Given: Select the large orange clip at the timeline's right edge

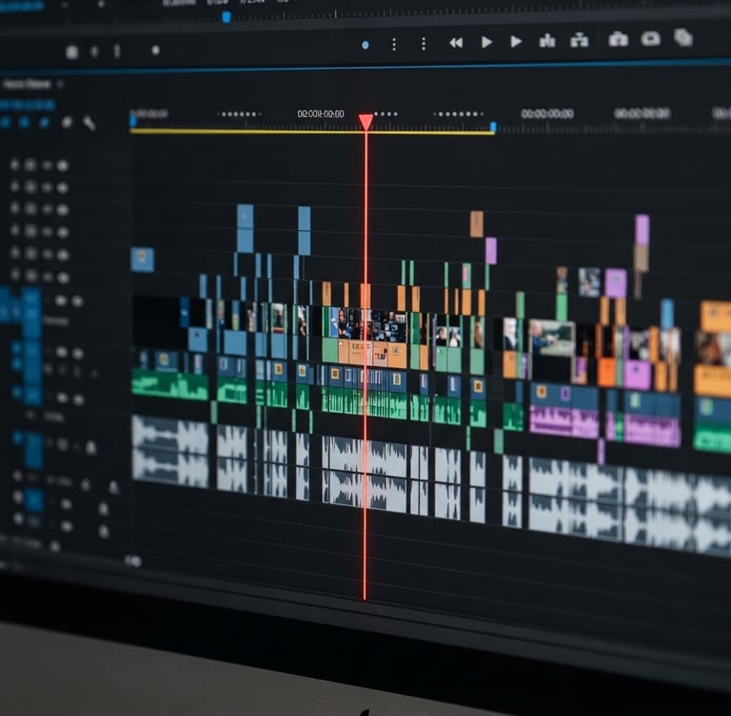Looking at the screenshot, I should coord(716,317).
